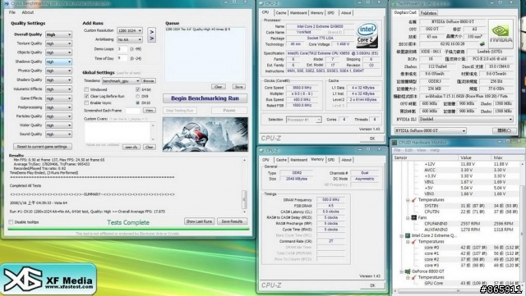Click the Fans icon in Hardware Monitor

click(x=414, y=217)
